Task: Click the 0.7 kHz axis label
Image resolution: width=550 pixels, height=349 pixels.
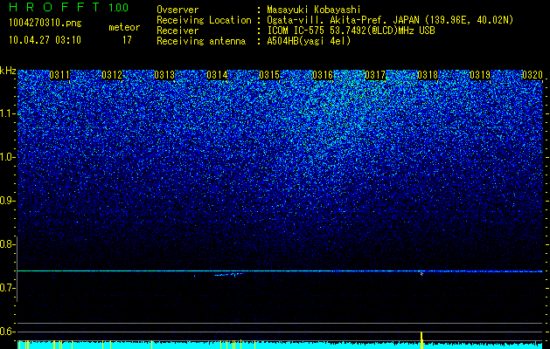Action: [x=8, y=288]
